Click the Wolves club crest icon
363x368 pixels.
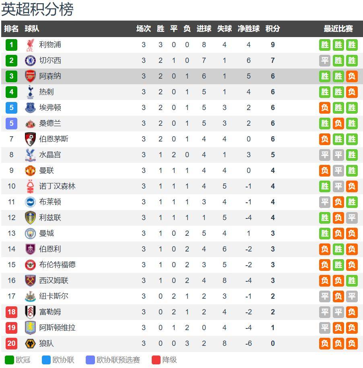30,343
